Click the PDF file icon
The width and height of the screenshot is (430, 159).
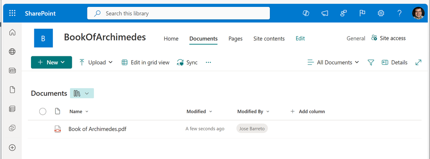[x=57, y=129]
